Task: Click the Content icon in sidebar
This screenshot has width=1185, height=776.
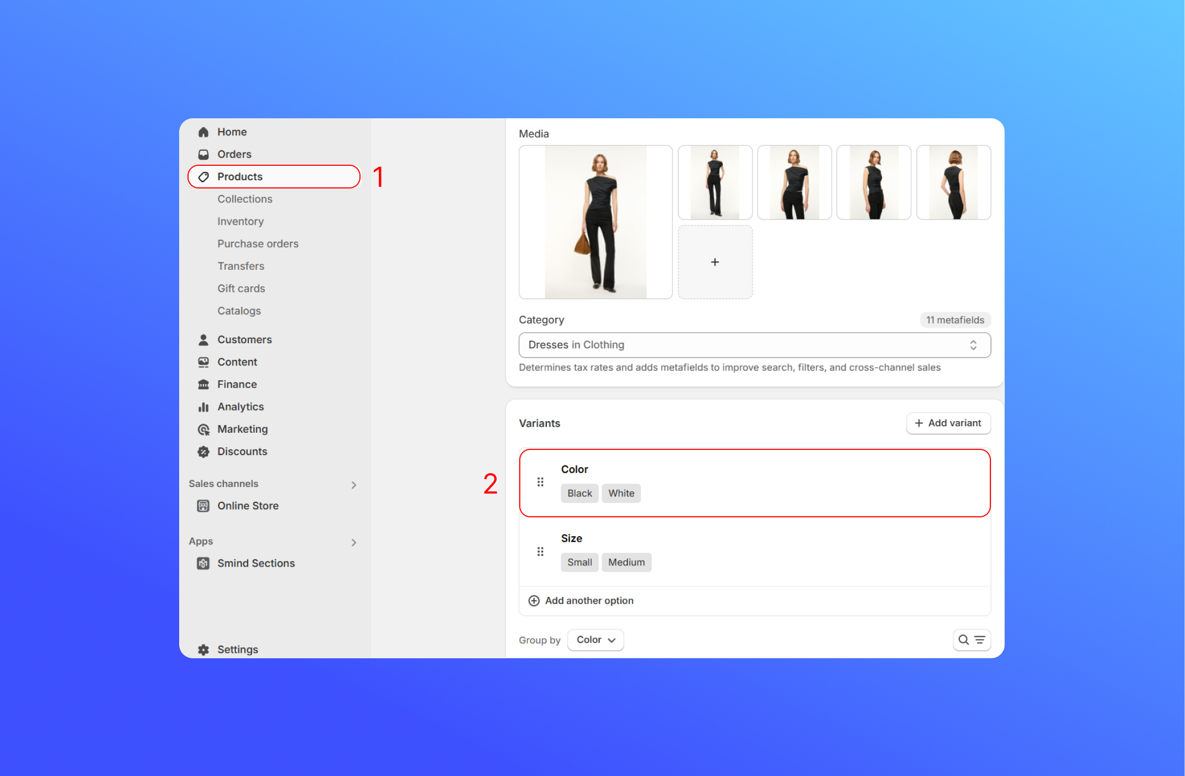Action: pos(203,362)
